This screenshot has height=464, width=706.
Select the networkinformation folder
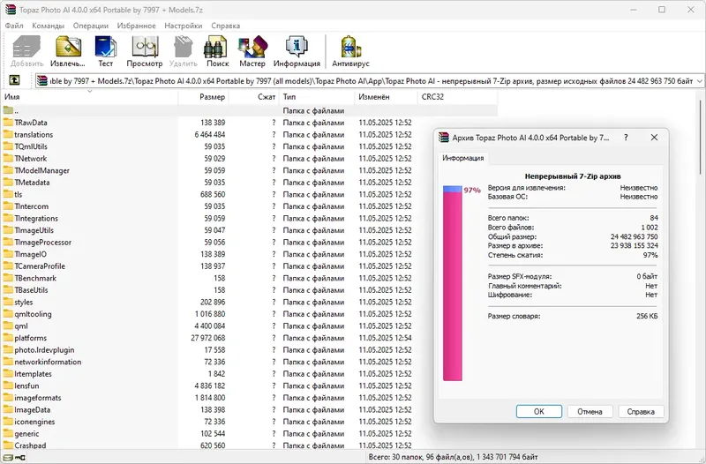[48, 362]
